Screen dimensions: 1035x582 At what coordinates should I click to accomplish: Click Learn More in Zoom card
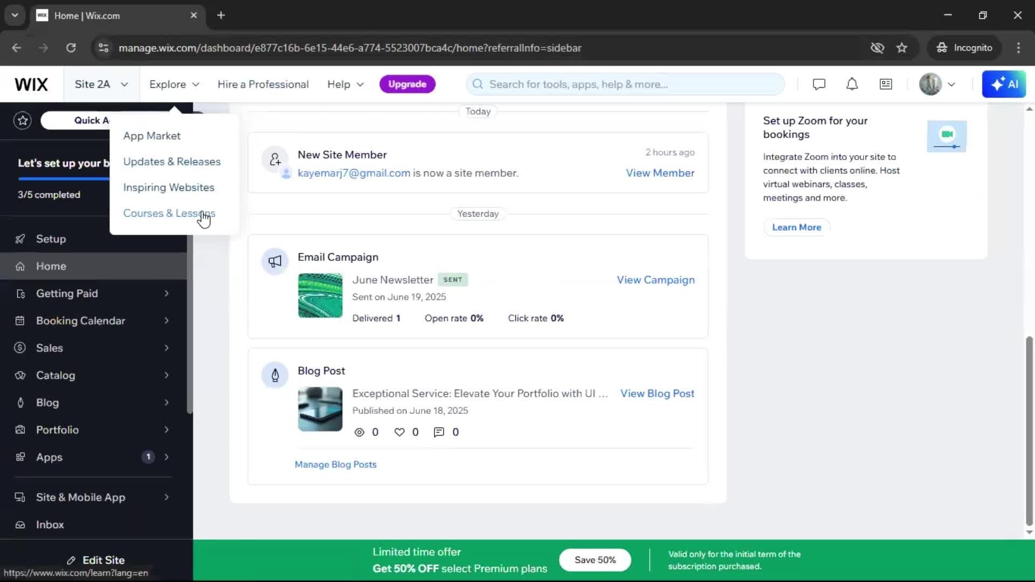(x=796, y=227)
